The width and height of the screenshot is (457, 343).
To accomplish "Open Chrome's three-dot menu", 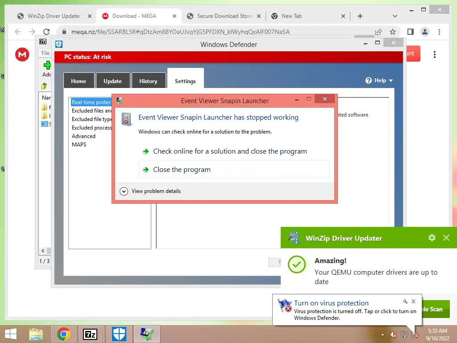I will (x=439, y=32).
